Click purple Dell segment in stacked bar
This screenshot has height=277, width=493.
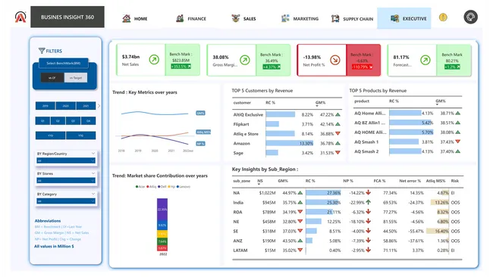click(162, 209)
